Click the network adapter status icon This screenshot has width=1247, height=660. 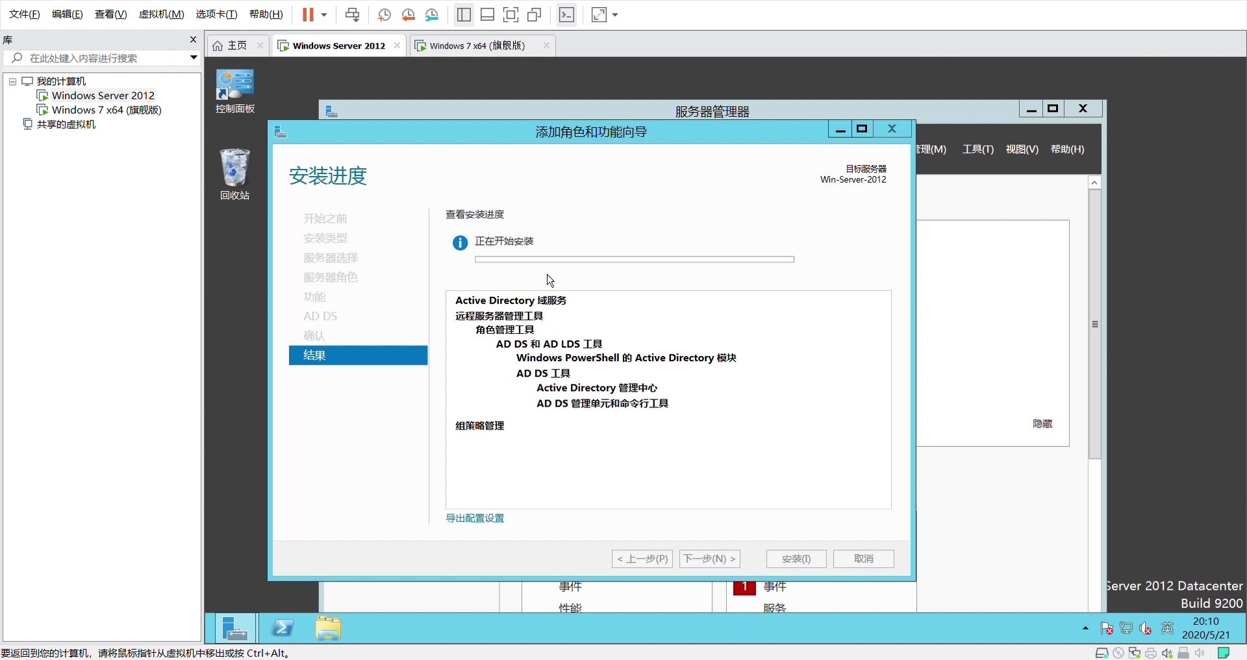[1135, 653]
